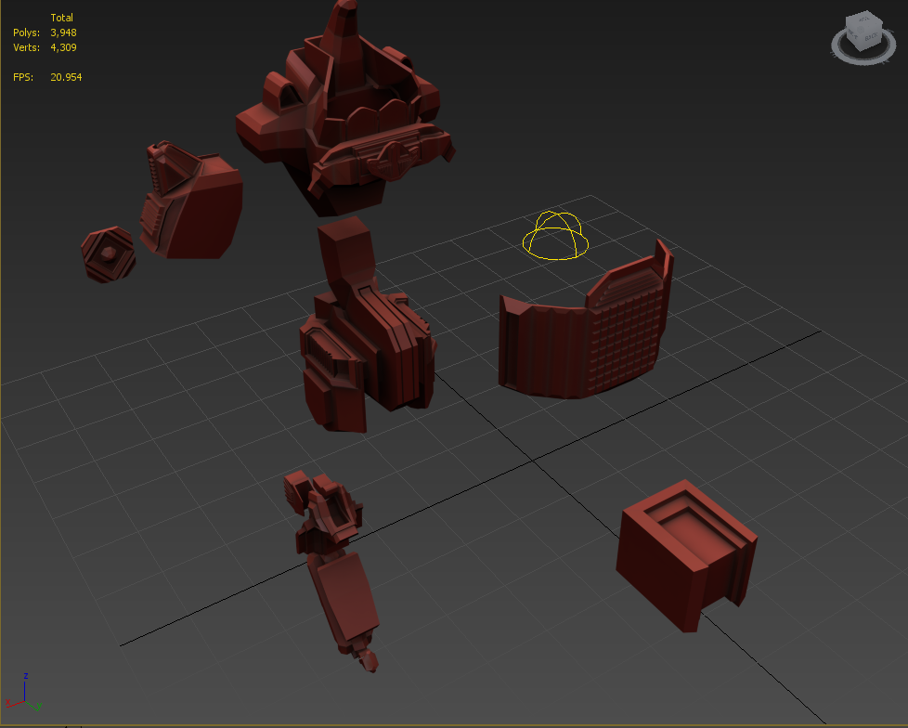Viewport: 908px width, 728px height.
Task: Select the small octagonal red cap object
Action: 109,254
